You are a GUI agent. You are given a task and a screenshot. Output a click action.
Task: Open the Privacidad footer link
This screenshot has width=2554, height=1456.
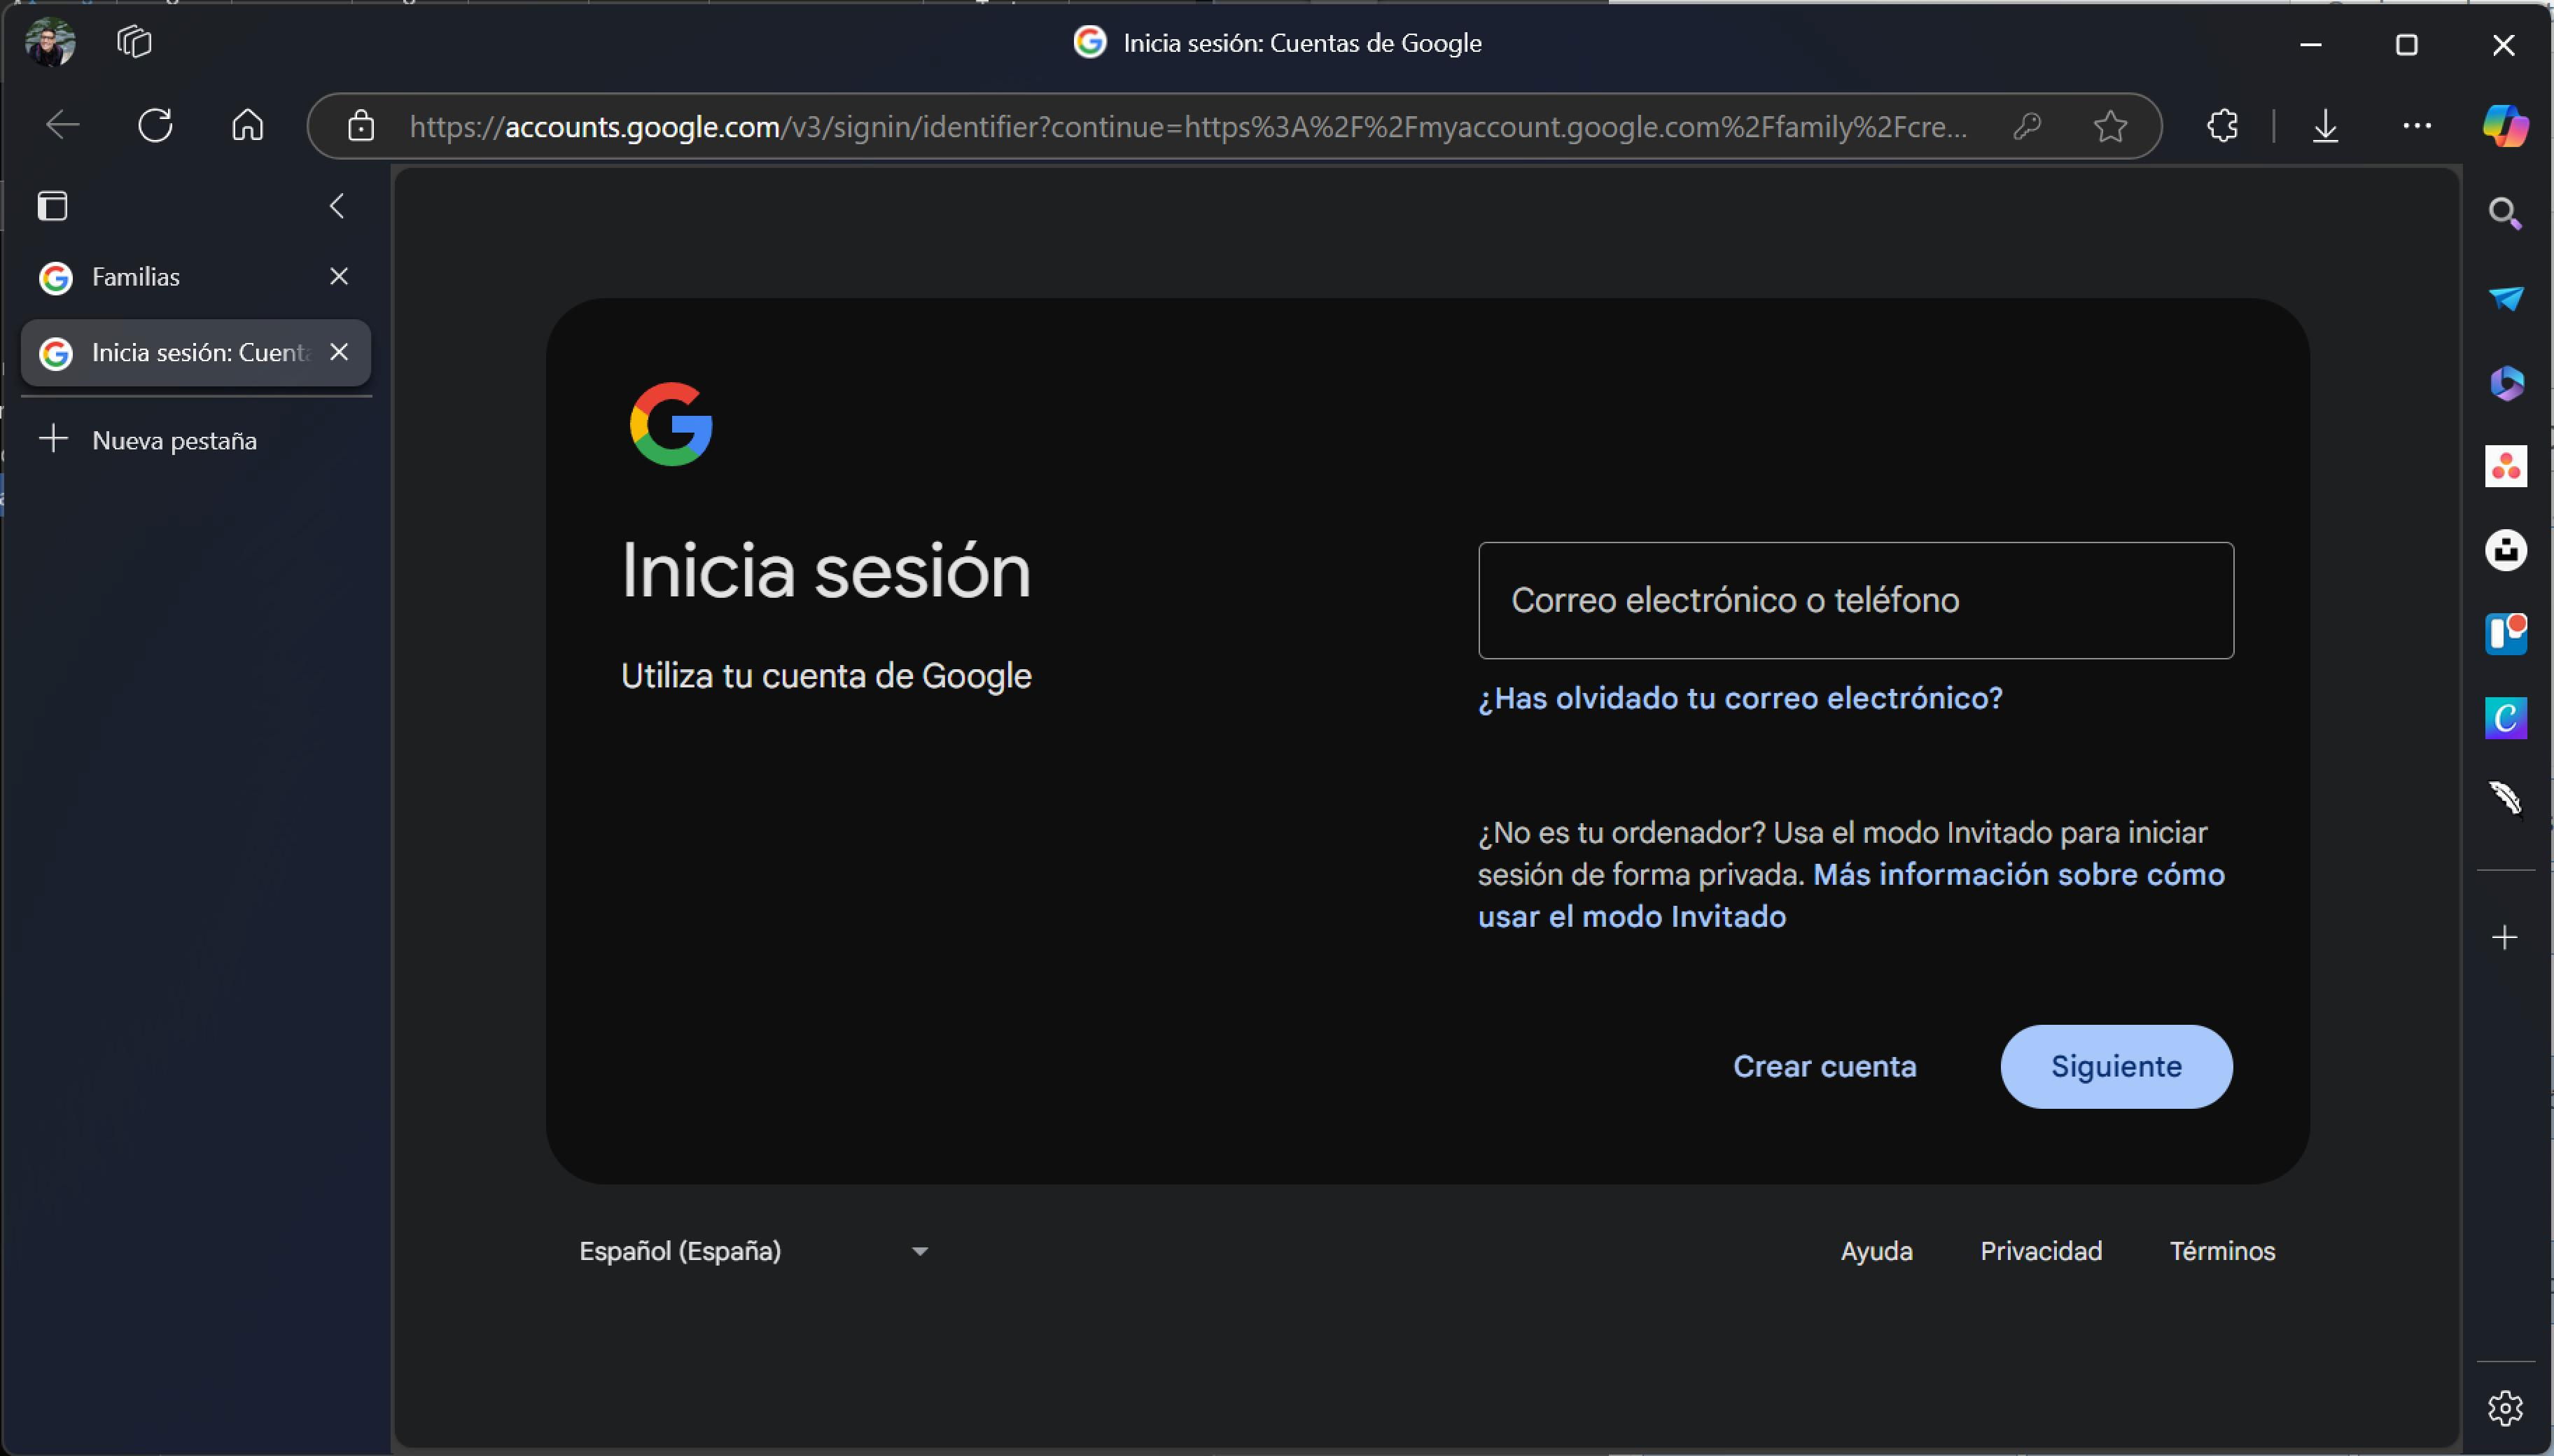tap(2041, 1251)
